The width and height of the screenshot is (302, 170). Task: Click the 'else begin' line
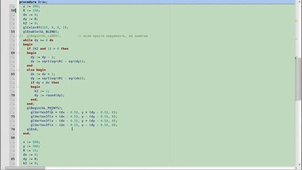[x=36, y=70]
